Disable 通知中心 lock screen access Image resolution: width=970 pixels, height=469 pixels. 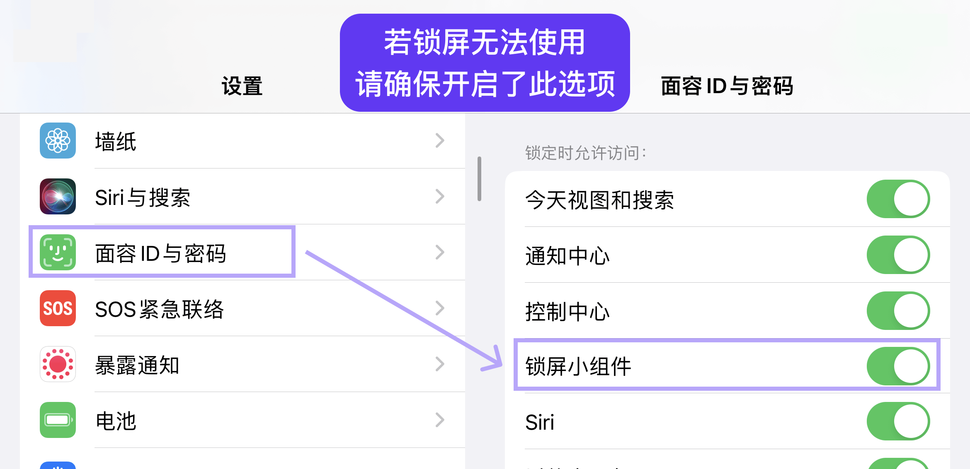tap(898, 255)
